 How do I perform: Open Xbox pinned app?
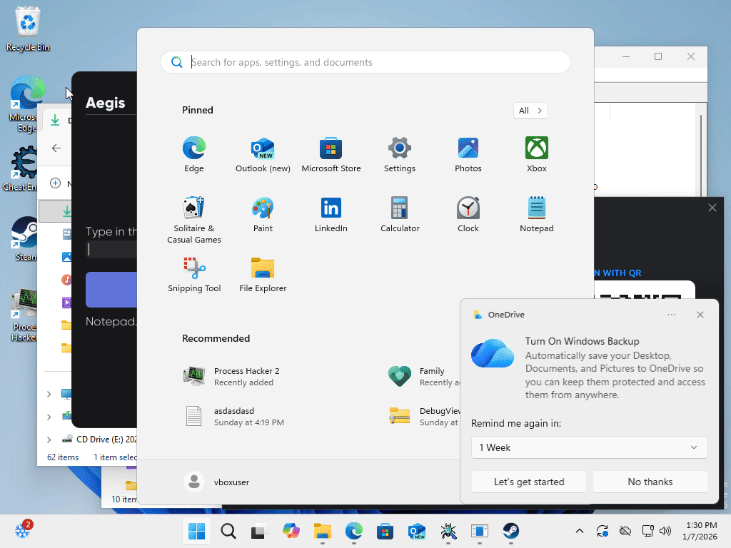537,155
